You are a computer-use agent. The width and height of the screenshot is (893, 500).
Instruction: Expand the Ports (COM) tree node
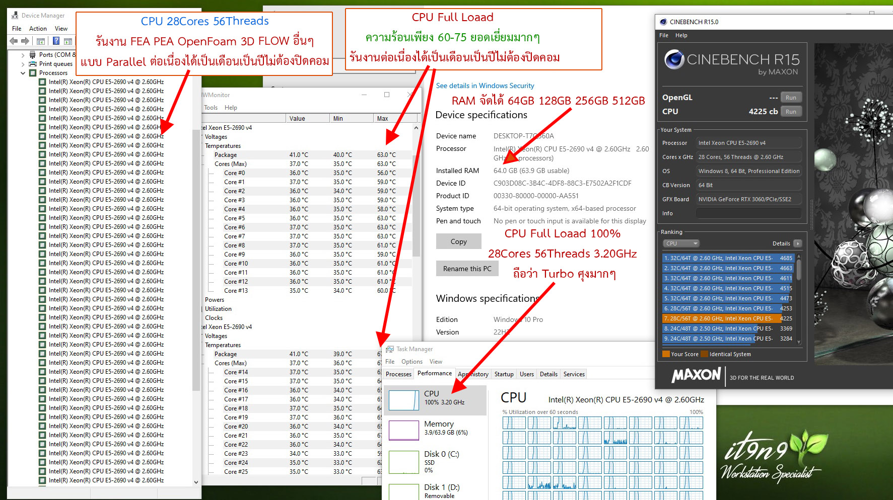[x=23, y=55]
